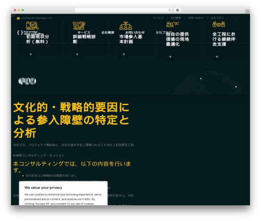The width and height of the screenshot is (261, 221).
Task: Click the calendar-pencil icon above 詳細戦略診断
Action: tap(79, 26)
